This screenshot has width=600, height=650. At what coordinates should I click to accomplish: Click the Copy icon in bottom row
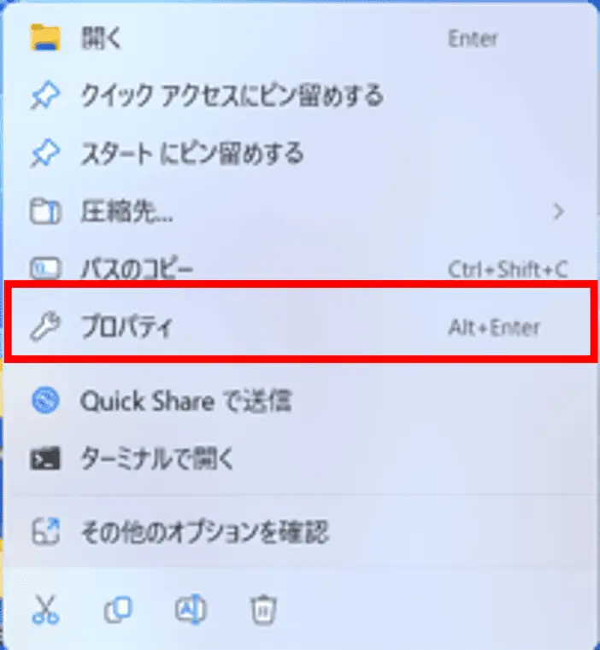(118, 610)
